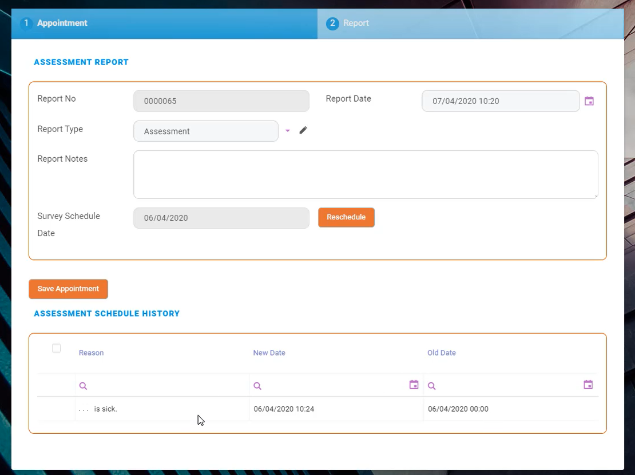Expand the Report Type dropdown arrow
This screenshot has height=475, width=635.
(288, 131)
